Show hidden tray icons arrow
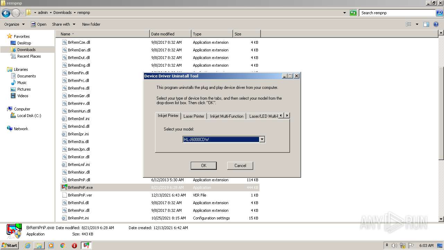The width and height of the screenshot is (444, 250). [x=387, y=245]
